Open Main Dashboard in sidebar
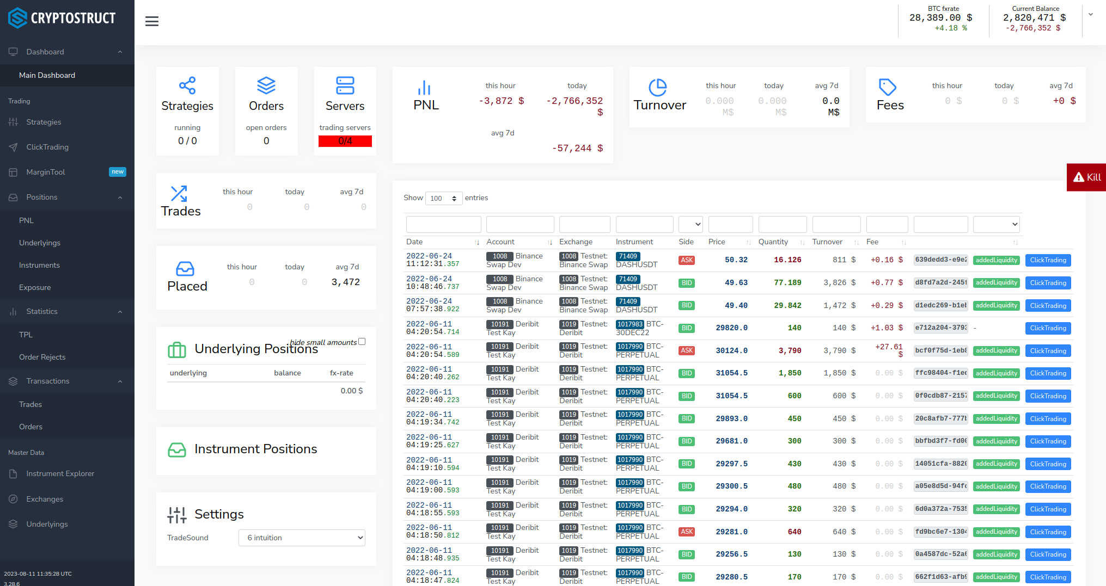Viewport: 1106px width, 586px height. pos(47,75)
